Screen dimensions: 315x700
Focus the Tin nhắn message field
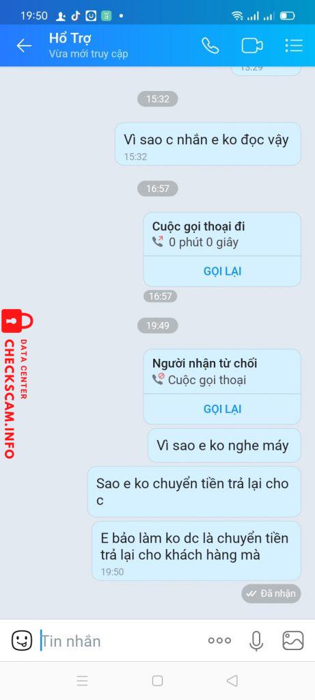[120, 641]
